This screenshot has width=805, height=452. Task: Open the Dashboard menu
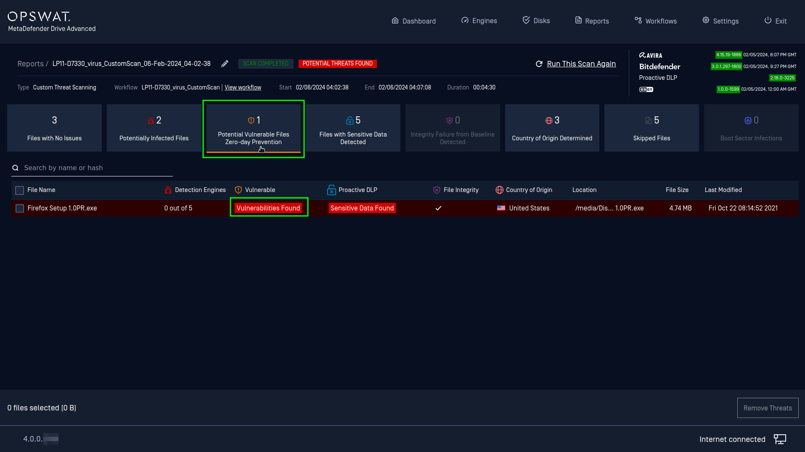pyautogui.click(x=414, y=21)
